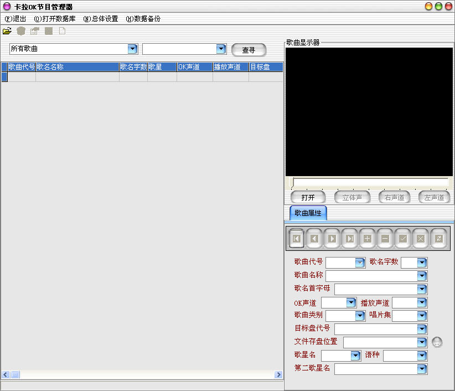Go to first record in navigator
The width and height of the screenshot is (455, 391).
(x=297, y=238)
